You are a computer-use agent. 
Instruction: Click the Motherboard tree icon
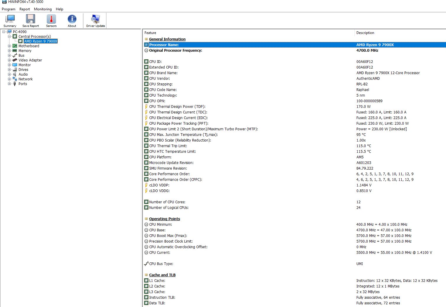[x=15, y=46]
